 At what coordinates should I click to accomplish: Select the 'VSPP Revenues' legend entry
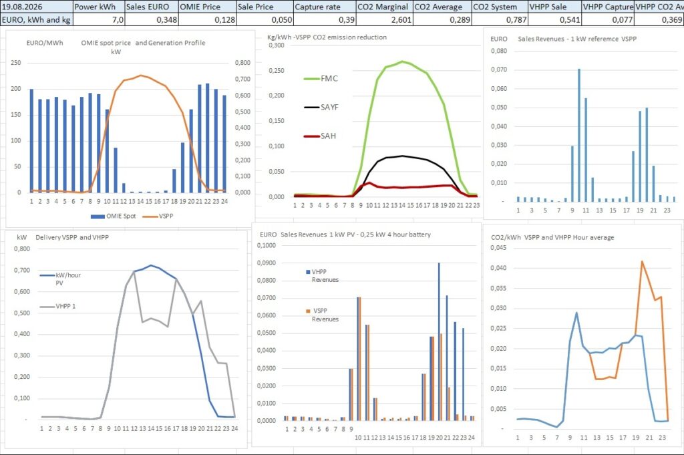[x=323, y=315]
